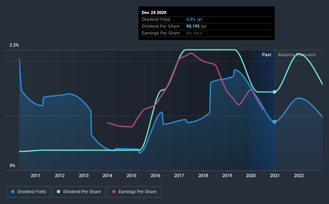Toggle the Dividend Yield legend button
The width and height of the screenshot is (329, 204).
click(28, 192)
